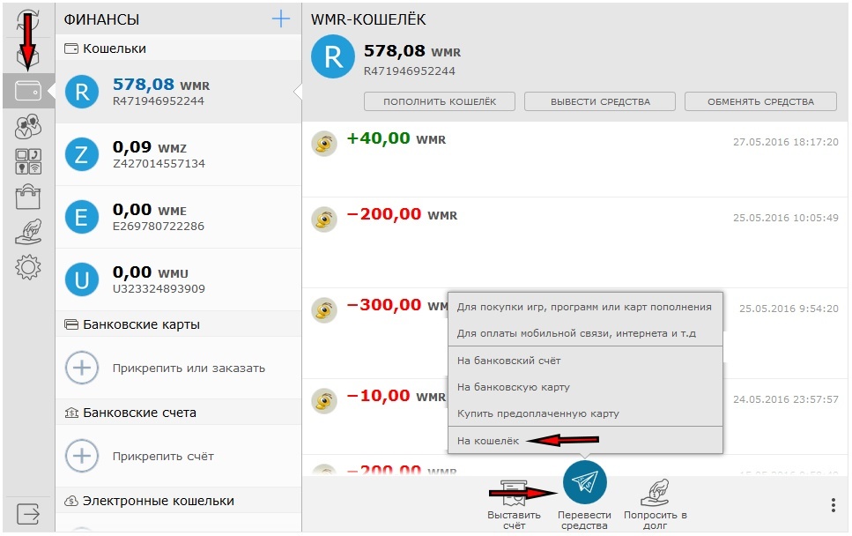Click the refresh icon at sidebar top
The width and height of the screenshot is (852, 536).
(x=27, y=20)
